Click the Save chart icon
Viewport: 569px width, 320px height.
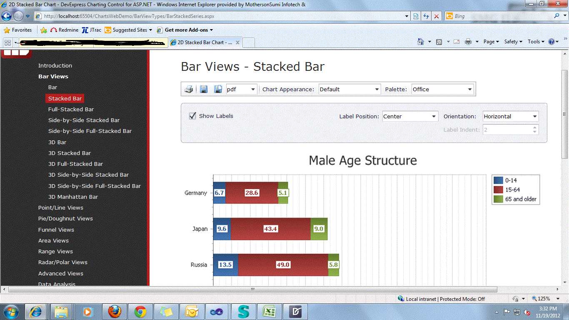[204, 89]
